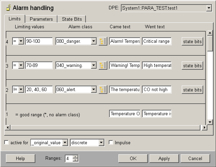Image resolution: width=216 pixels, height=167 pixels.
Task: Click the 'Went text' column header
Action: click(x=155, y=27)
